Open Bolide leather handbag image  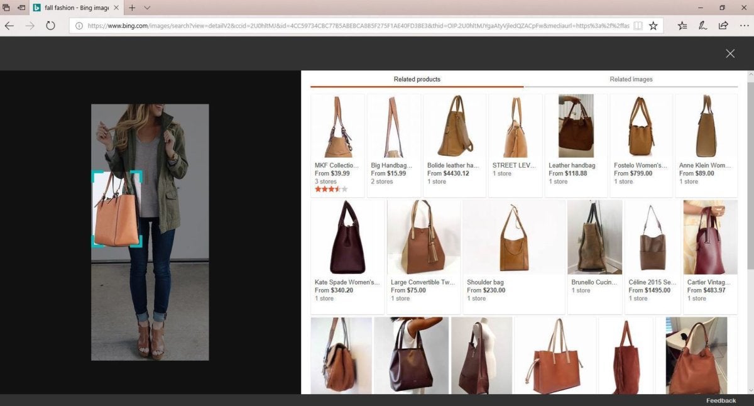tap(454, 126)
